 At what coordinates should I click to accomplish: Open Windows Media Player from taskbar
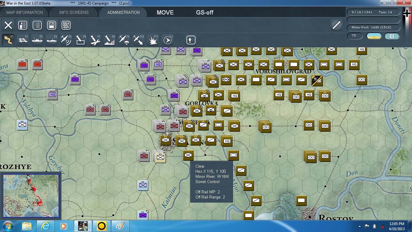pos(64,226)
